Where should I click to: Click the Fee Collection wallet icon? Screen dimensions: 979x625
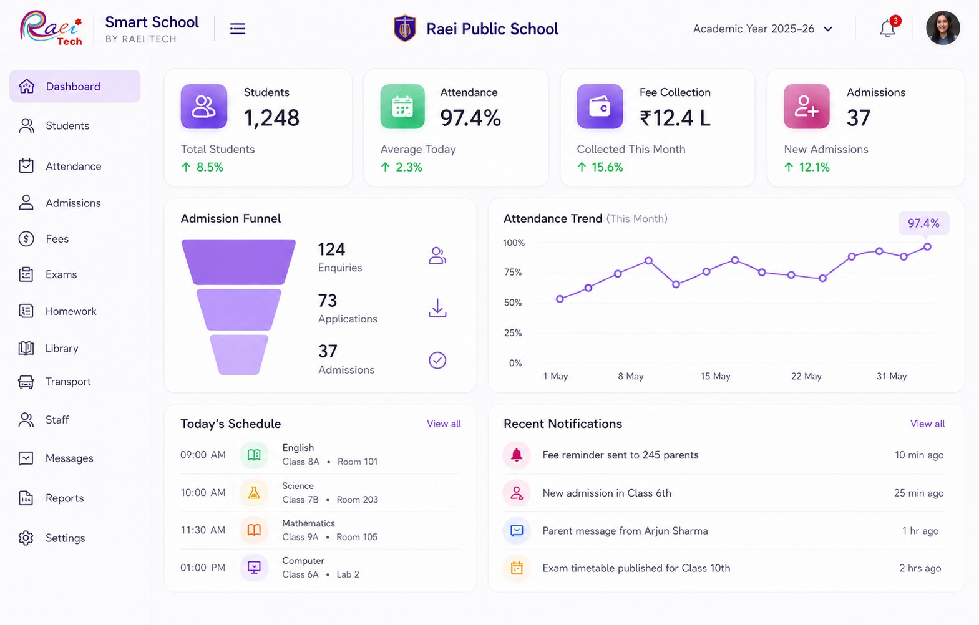click(600, 107)
